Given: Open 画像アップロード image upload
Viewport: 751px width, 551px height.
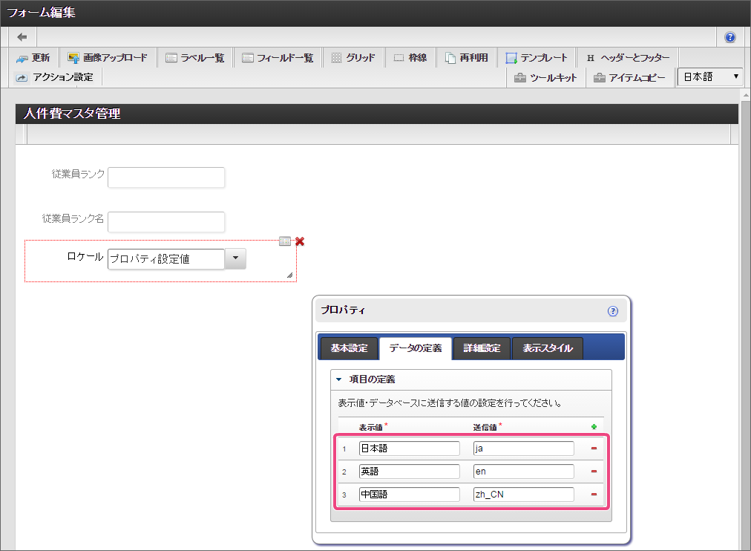Looking at the screenshot, I should (x=108, y=58).
